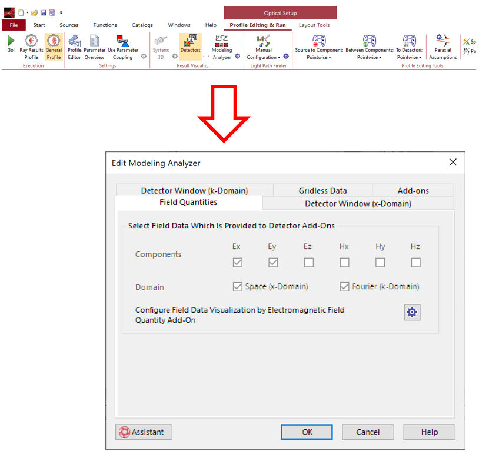Click gear to configure field data visualization
This screenshot has height=454, width=479.
[412, 312]
